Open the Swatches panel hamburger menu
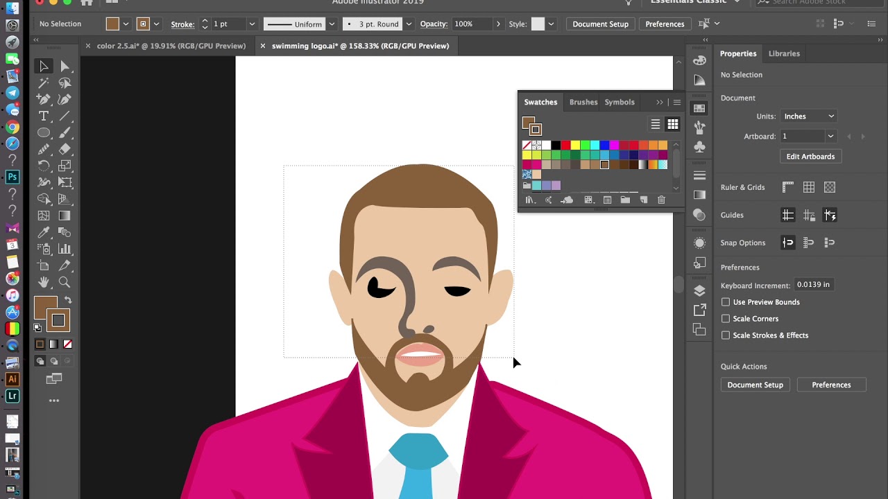The height and width of the screenshot is (499, 888). (x=677, y=103)
